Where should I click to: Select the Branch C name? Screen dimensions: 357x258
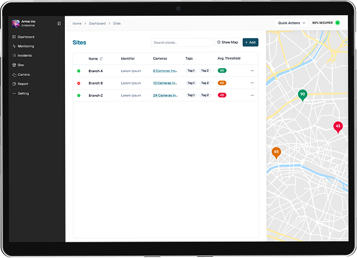coord(96,96)
